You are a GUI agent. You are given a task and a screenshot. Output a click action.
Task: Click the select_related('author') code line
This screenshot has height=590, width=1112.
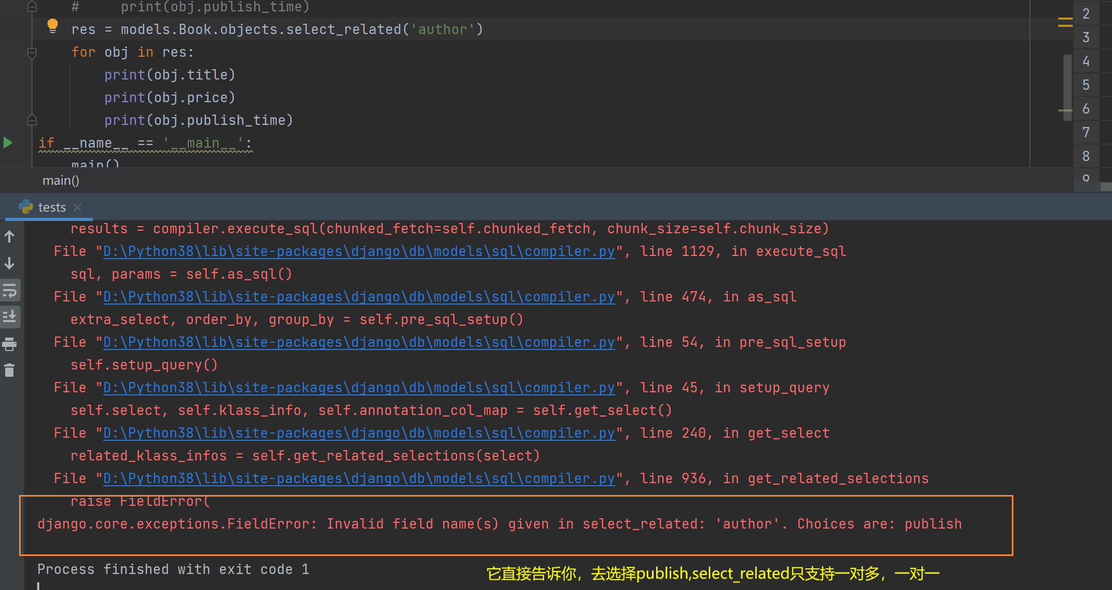click(x=277, y=29)
